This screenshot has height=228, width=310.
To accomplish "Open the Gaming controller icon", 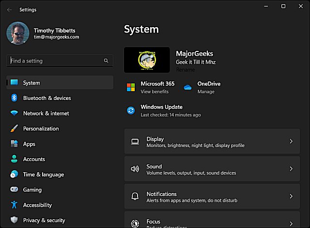I will pos(14,190).
